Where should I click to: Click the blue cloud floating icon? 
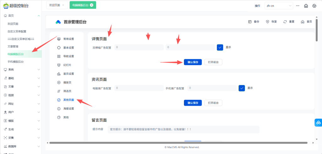pos(318,122)
